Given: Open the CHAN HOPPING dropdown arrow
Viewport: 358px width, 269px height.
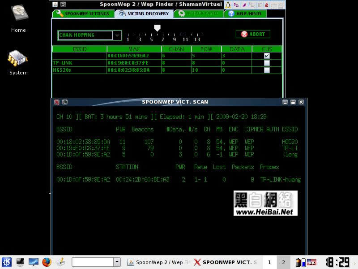Looking at the screenshot, I should click(117, 35).
